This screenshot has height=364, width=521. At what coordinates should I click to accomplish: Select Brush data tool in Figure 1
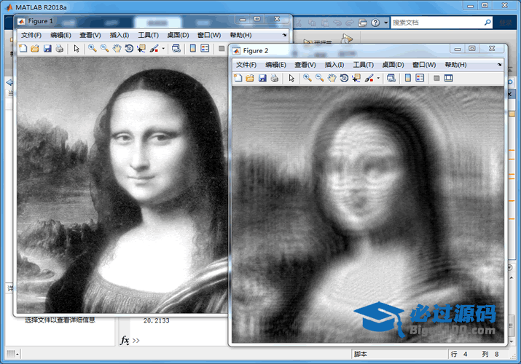[x=154, y=49]
